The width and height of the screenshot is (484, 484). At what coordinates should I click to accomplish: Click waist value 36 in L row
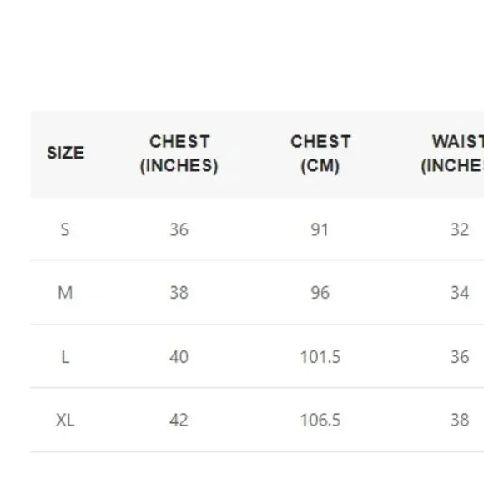click(460, 357)
